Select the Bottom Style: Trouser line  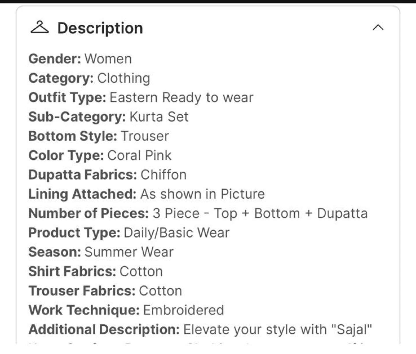click(x=99, y=136)
